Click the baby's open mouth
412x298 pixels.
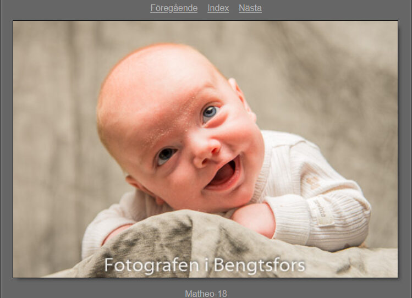tap(224, 175)
